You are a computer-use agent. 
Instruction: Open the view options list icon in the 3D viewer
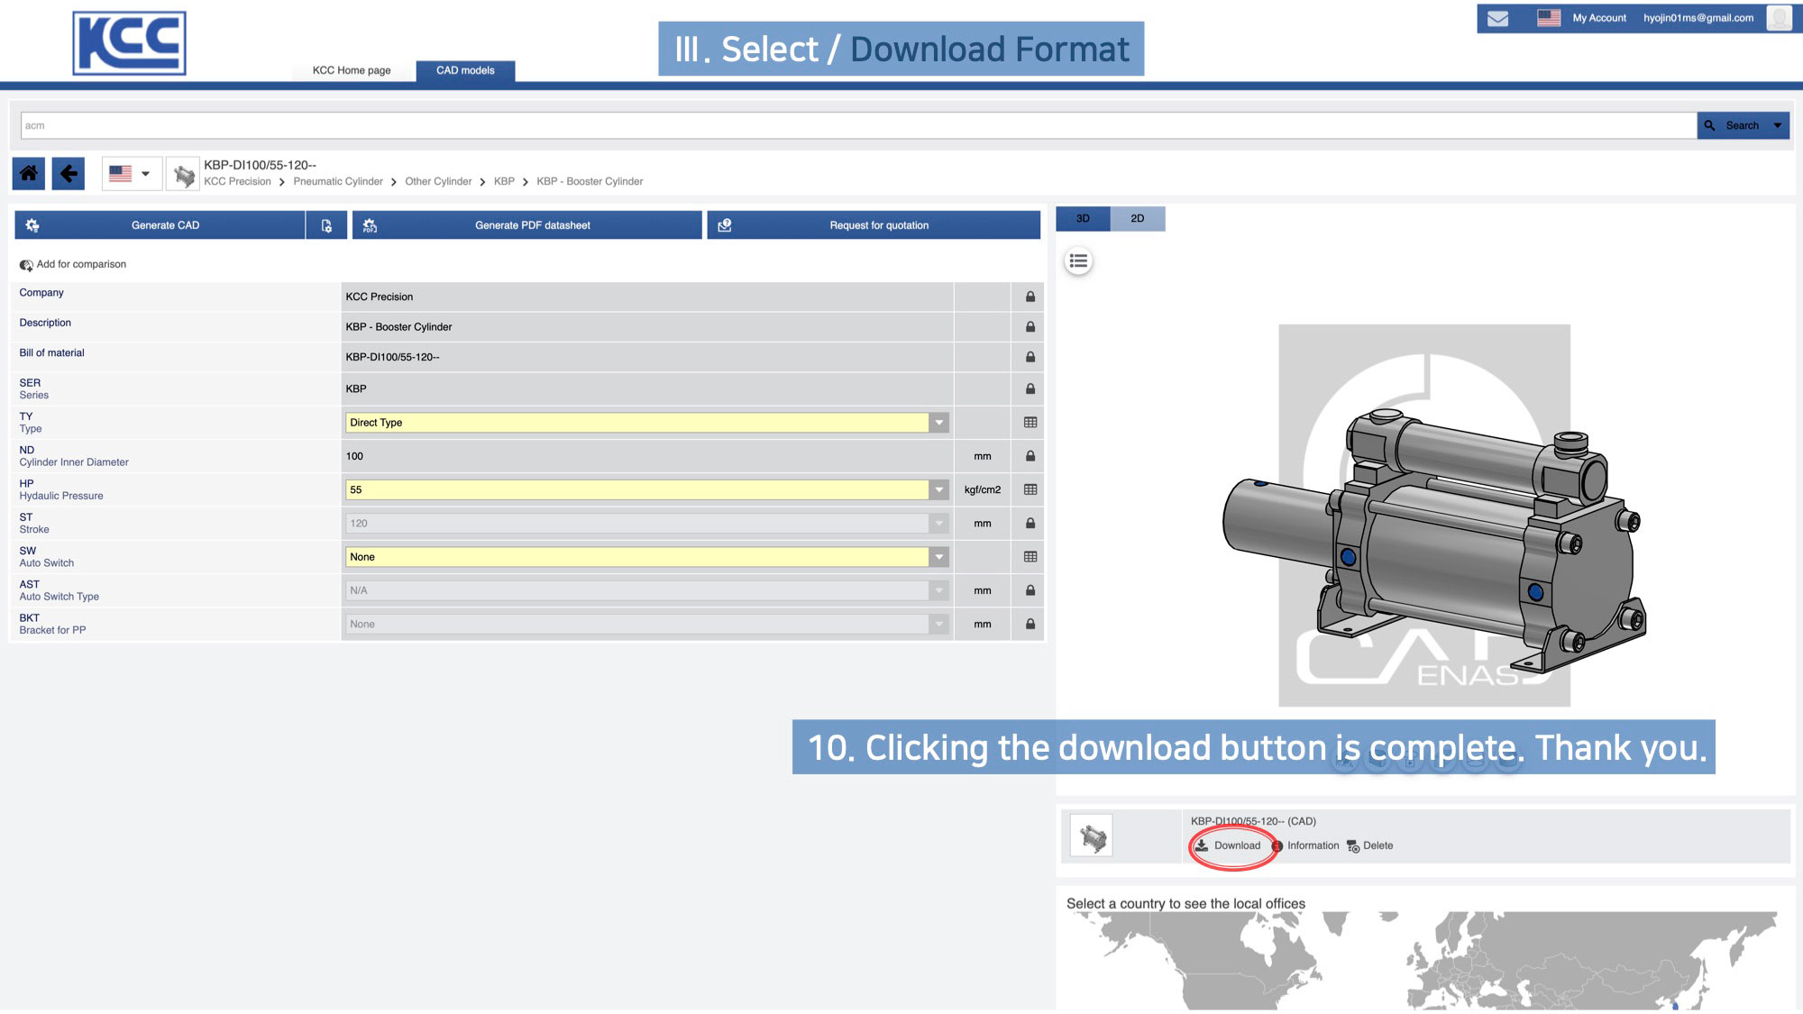[x=1078, y=260]
